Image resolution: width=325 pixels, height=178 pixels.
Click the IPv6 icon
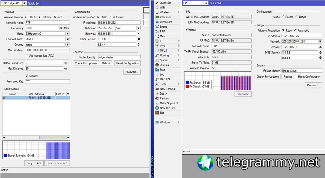click(157, 46)
